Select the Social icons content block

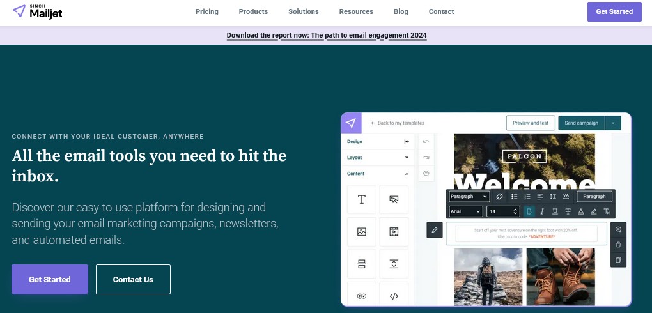pyautogui.click(x=362, y=296)
